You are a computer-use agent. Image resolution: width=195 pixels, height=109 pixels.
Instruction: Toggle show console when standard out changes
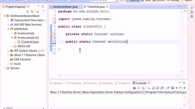pos(158,88)
